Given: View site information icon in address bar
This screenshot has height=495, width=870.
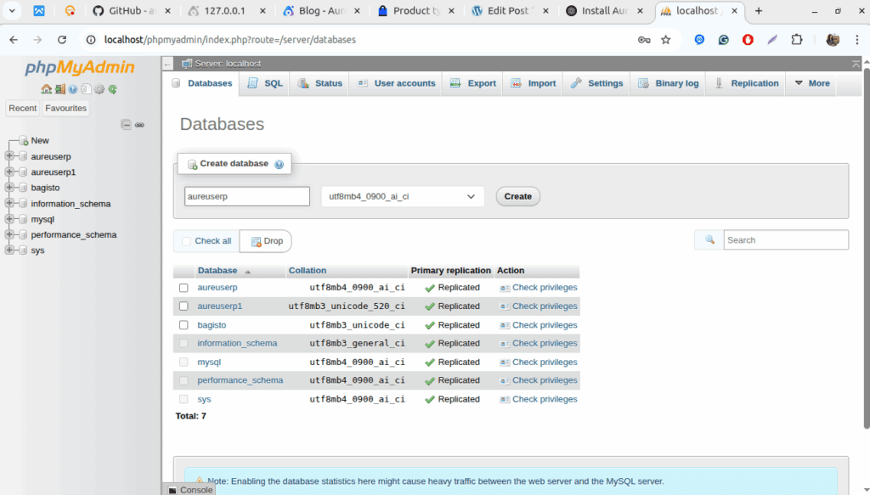Looking at the screenshot, I should click(x=91, y=40).
